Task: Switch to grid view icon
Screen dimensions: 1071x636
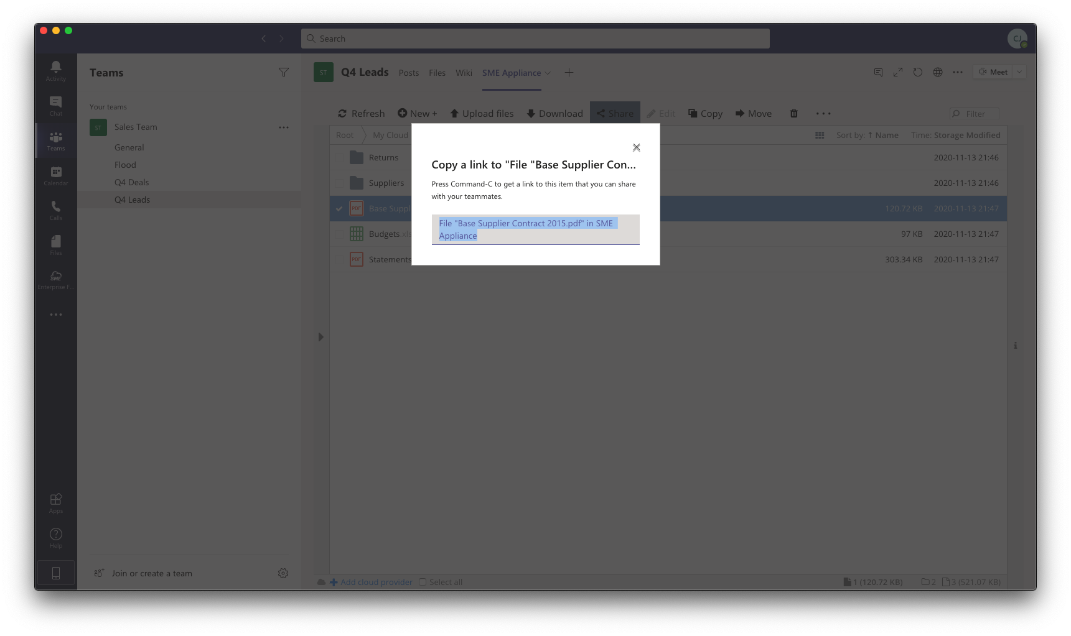Action: pos(820,135)
